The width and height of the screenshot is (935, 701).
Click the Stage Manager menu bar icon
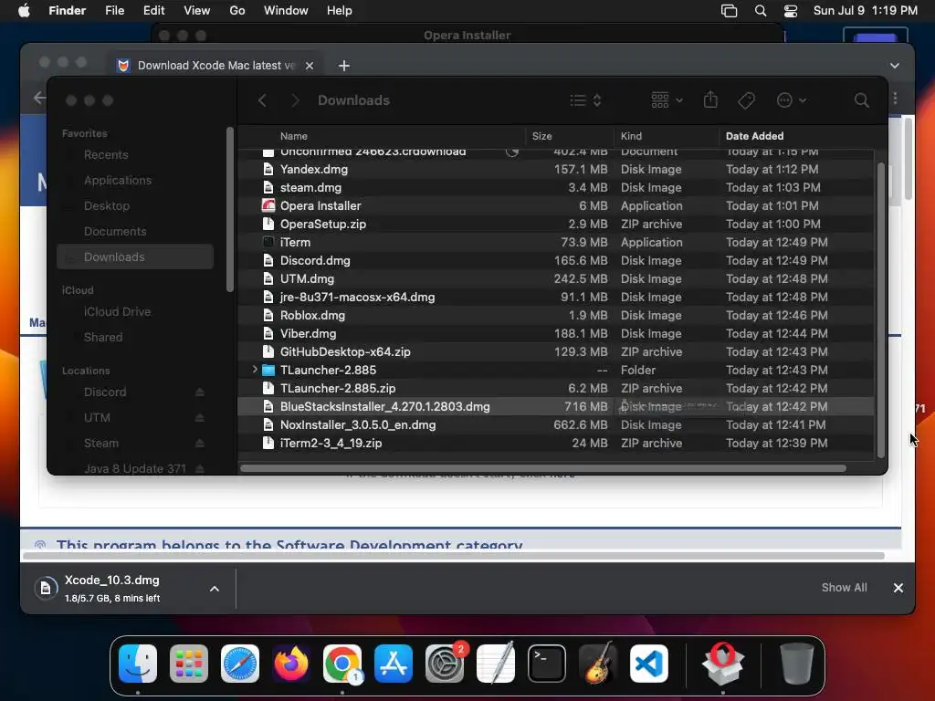coord(729,11)
